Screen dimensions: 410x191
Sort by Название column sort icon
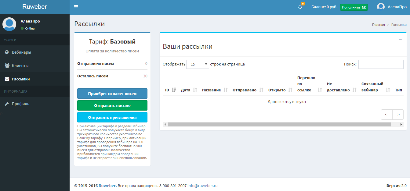pyautogui.click(x=226, y=90)
